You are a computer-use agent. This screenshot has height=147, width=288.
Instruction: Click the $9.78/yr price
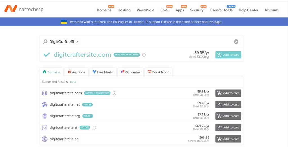coord(203,103)
